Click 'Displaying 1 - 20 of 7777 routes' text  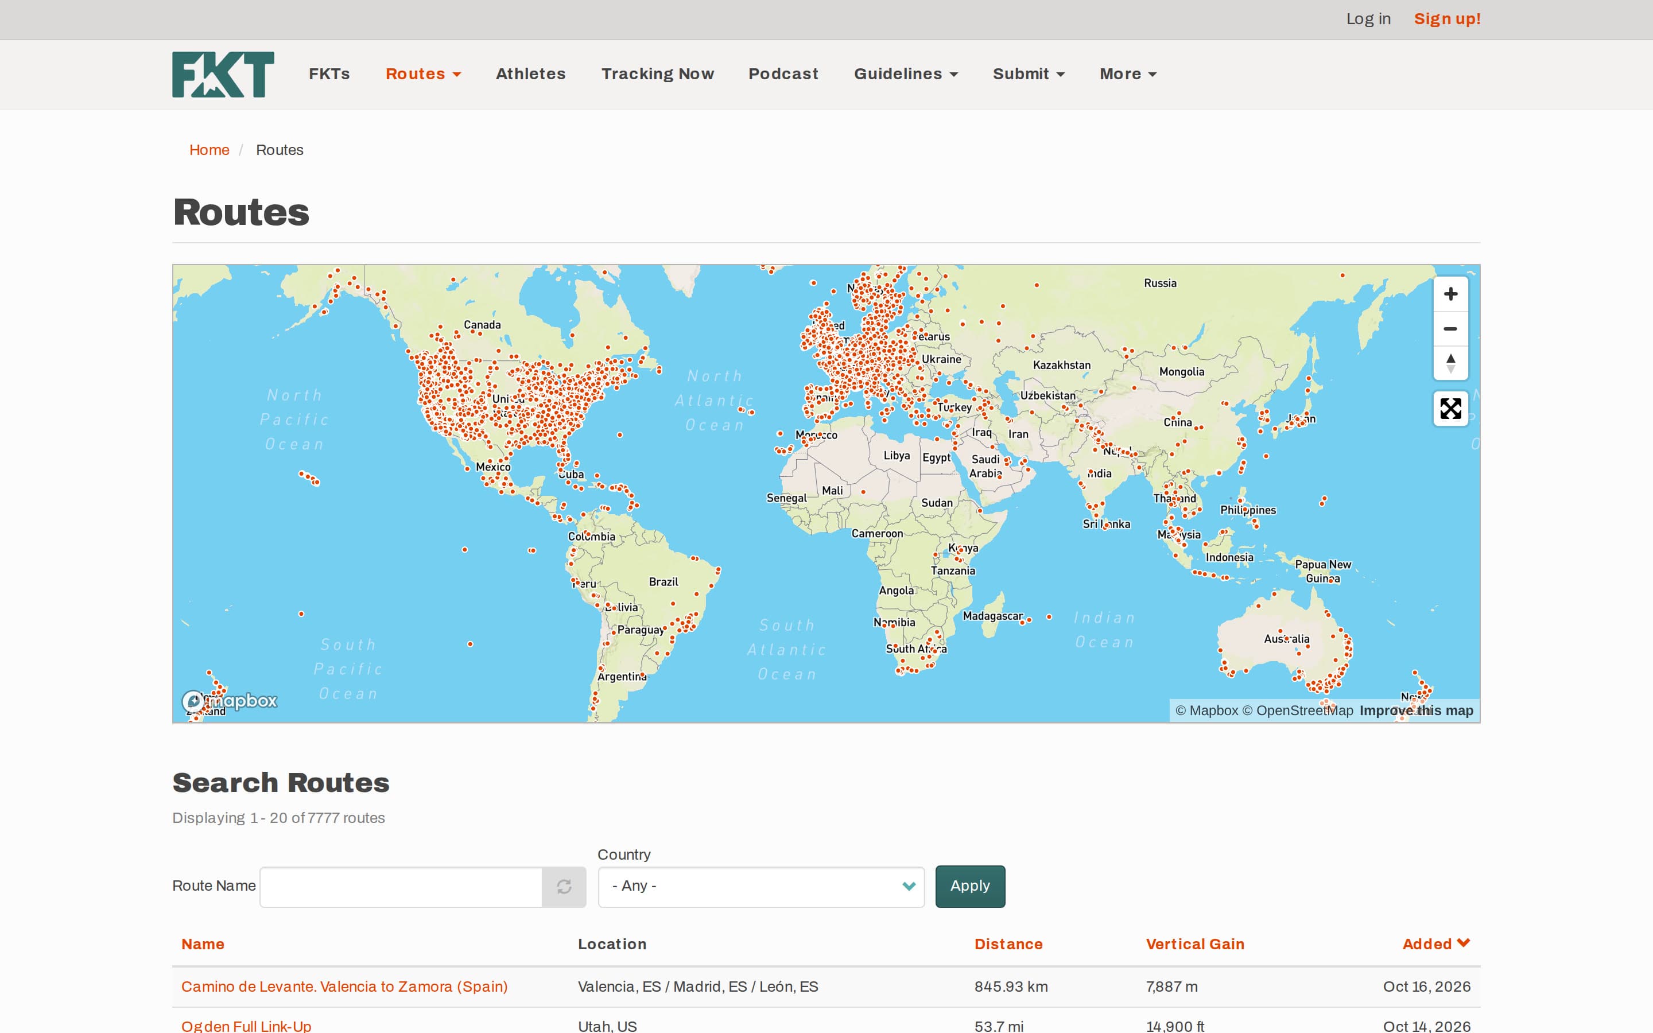(279, 818)
